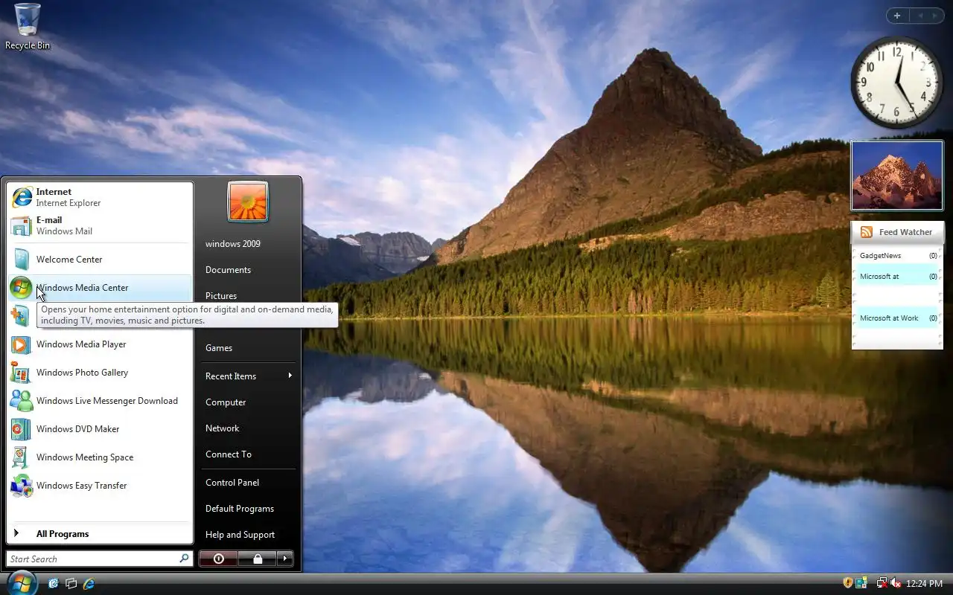This screenshot has width=953, height=595.
Task: Click the power button in Start menu
Action: point(218,559)
